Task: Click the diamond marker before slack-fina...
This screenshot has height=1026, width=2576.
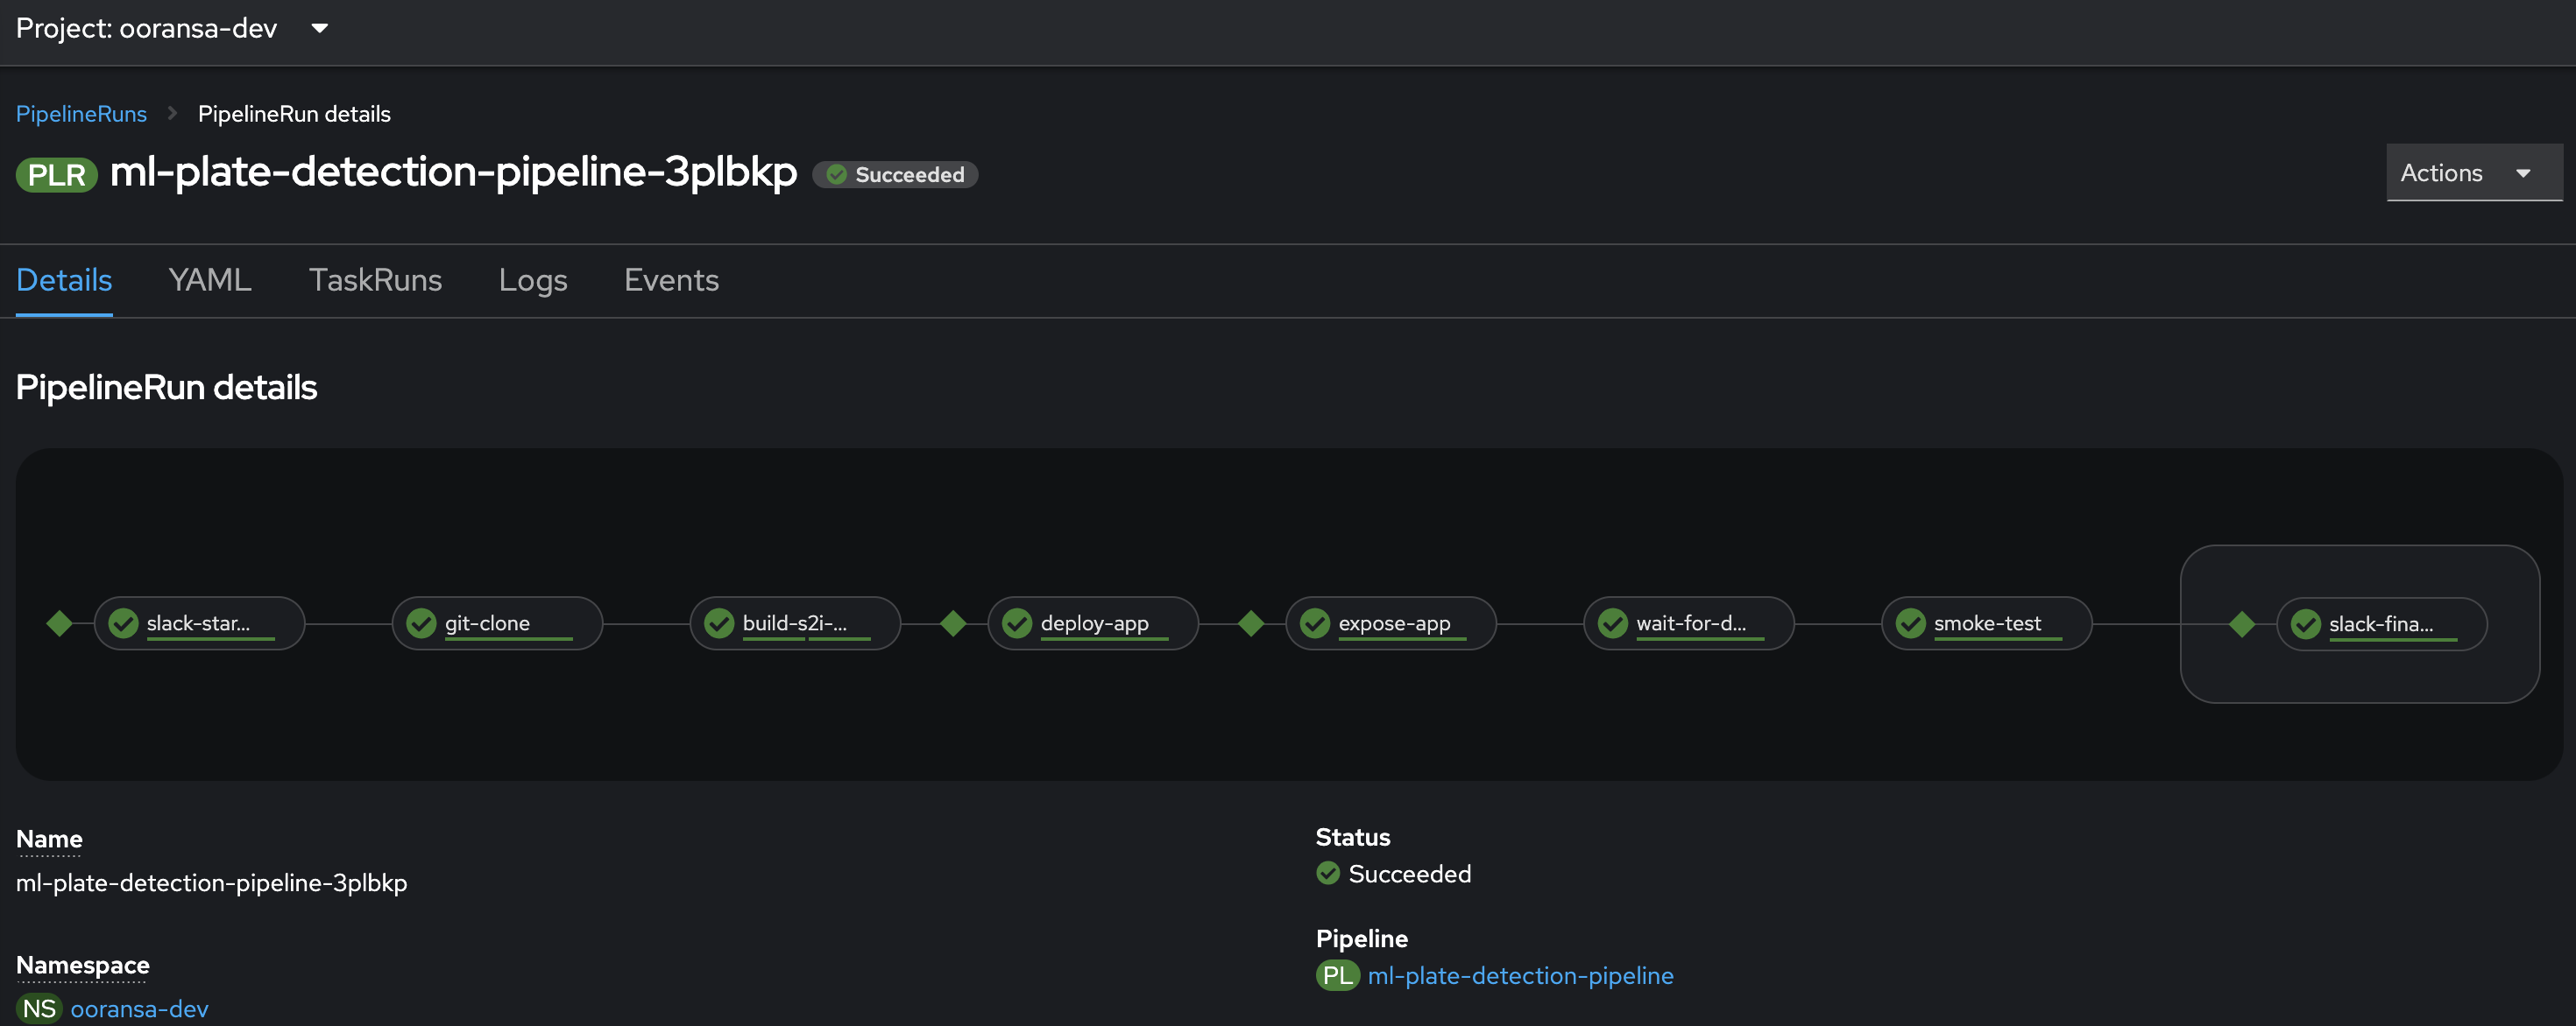Action: 2242,624
